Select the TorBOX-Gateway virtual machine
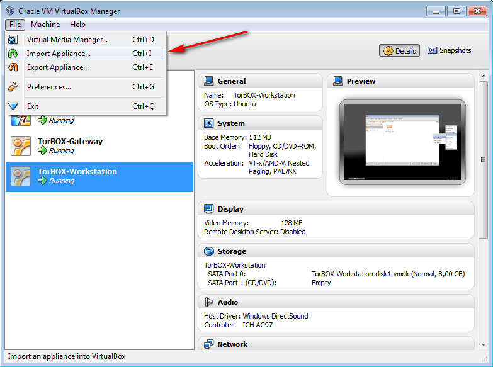493x367 pixels. coord(99,146)
